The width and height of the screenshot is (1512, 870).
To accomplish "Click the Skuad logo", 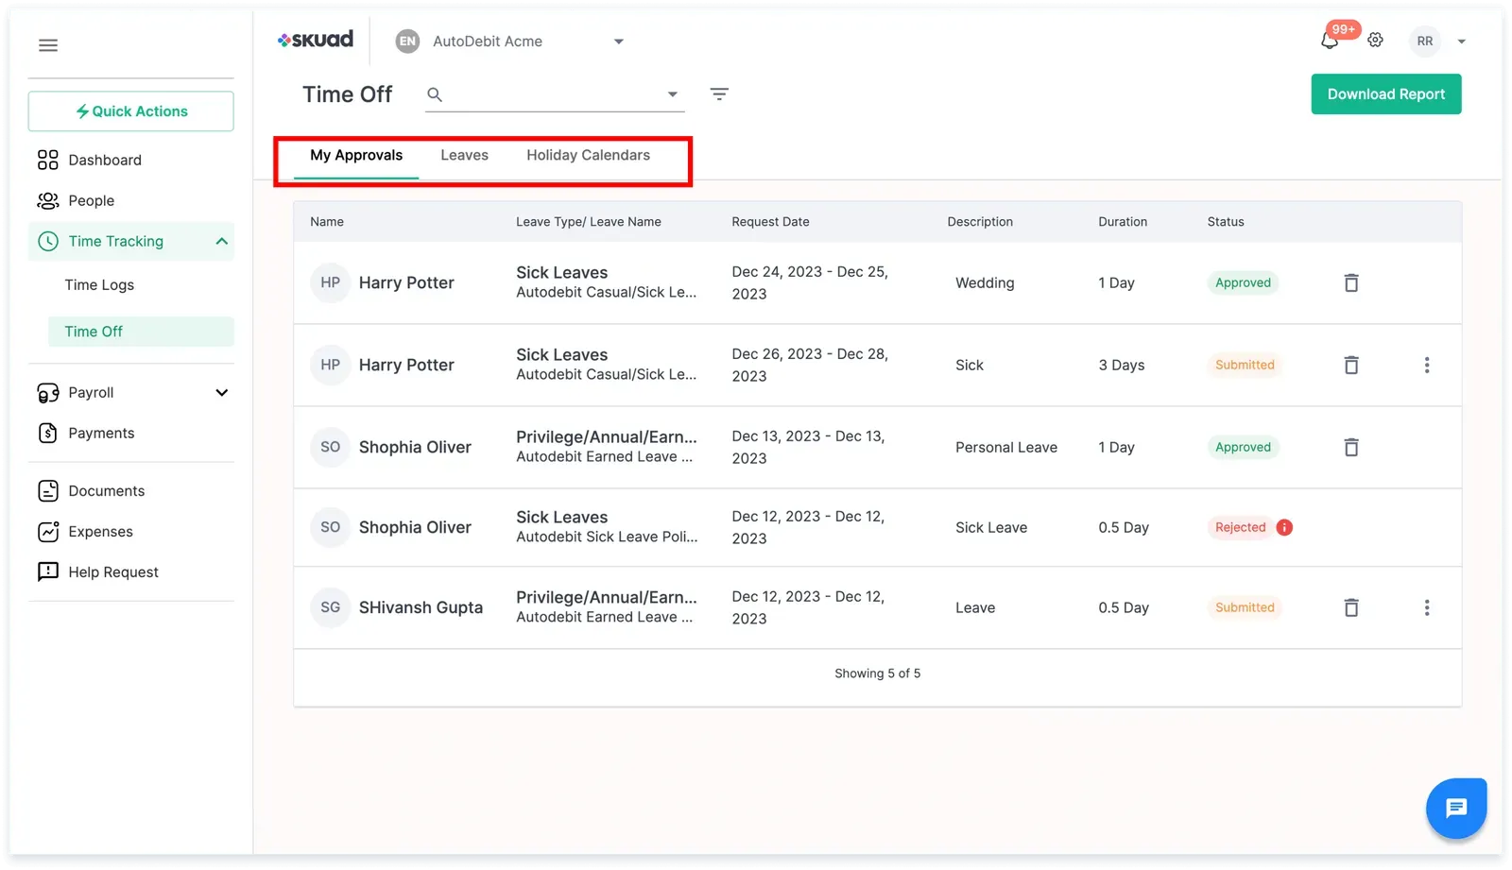I will coord(316,40).
